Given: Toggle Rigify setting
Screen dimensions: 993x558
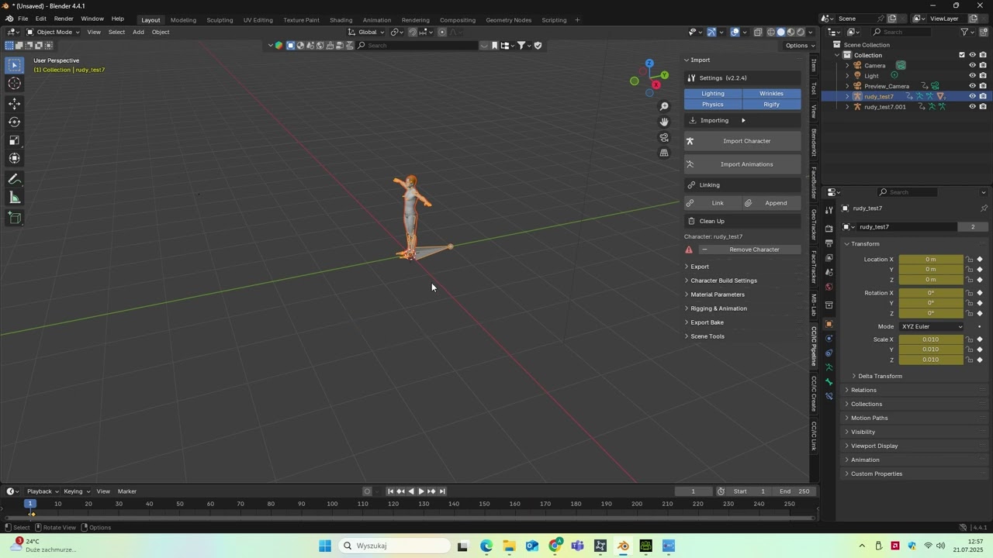Looking at the screenshot, I should point(771,105).
